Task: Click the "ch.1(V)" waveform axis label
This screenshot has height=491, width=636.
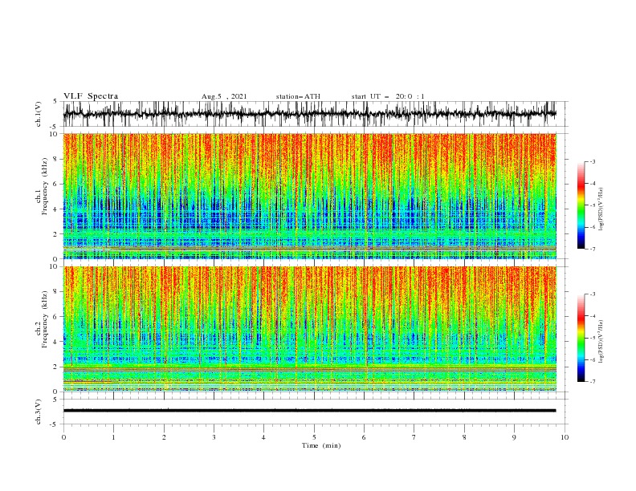Action: click(39, 114)
